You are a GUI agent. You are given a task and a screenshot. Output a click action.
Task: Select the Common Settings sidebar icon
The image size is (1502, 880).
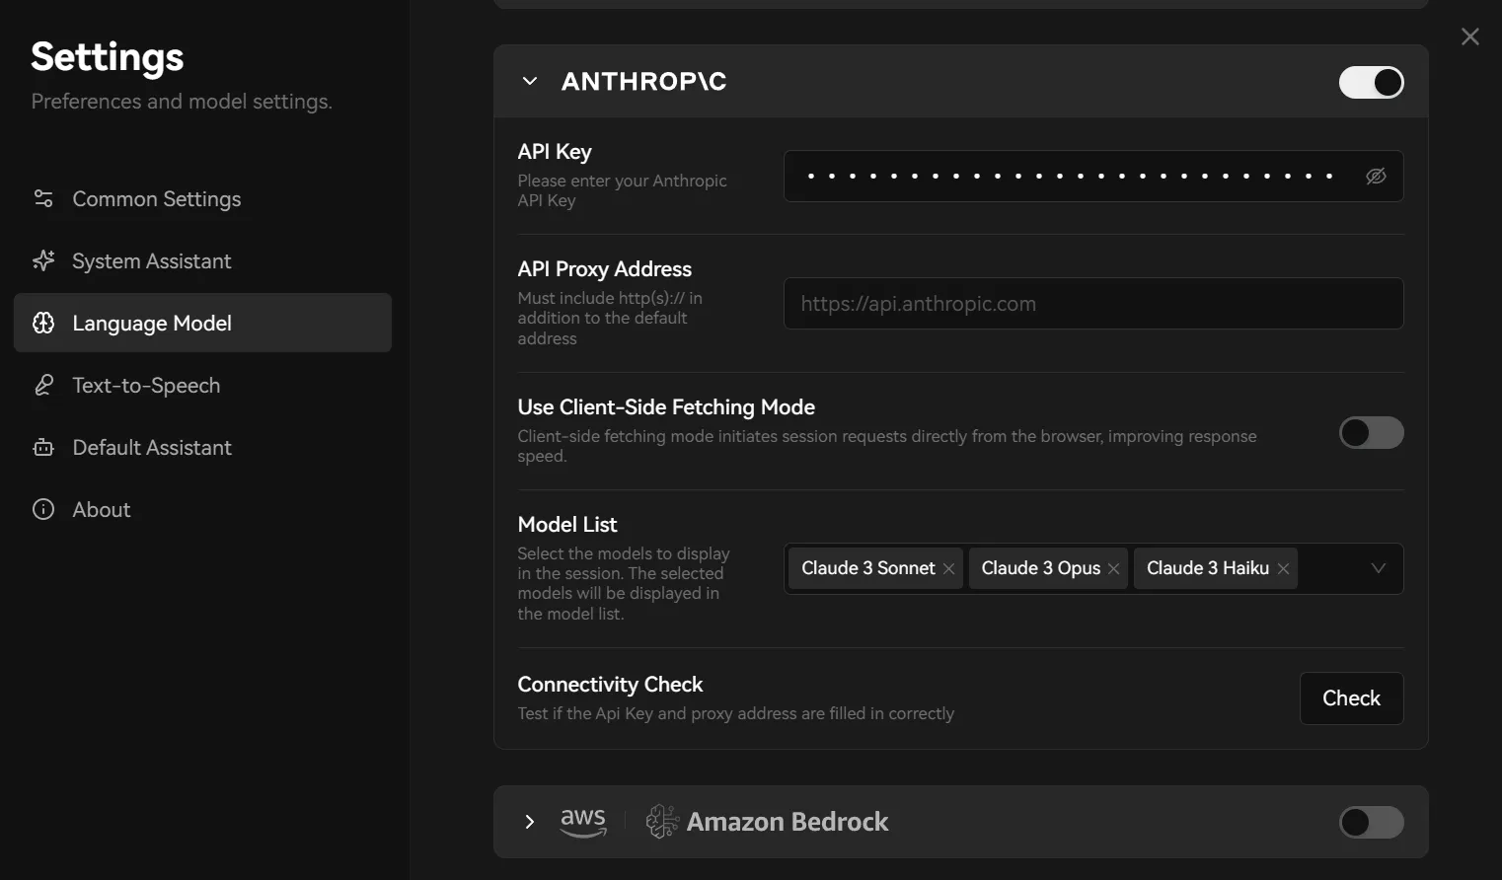pyautogui.click(x=43, y=198)
